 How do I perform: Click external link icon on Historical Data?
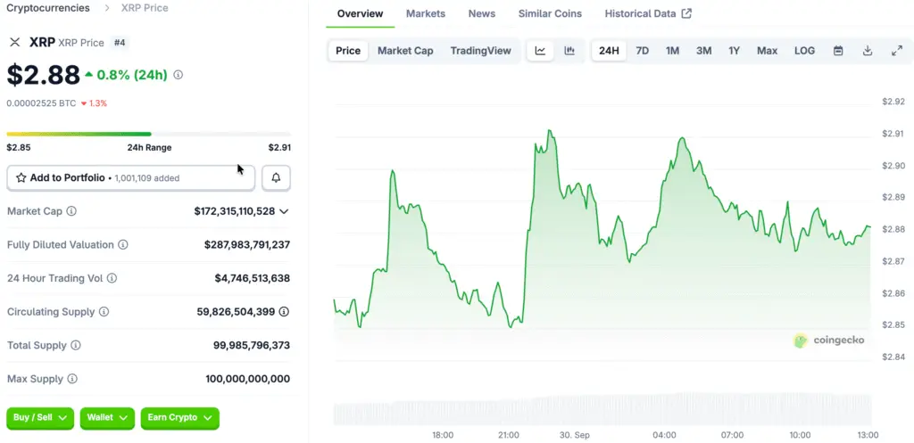686,13
